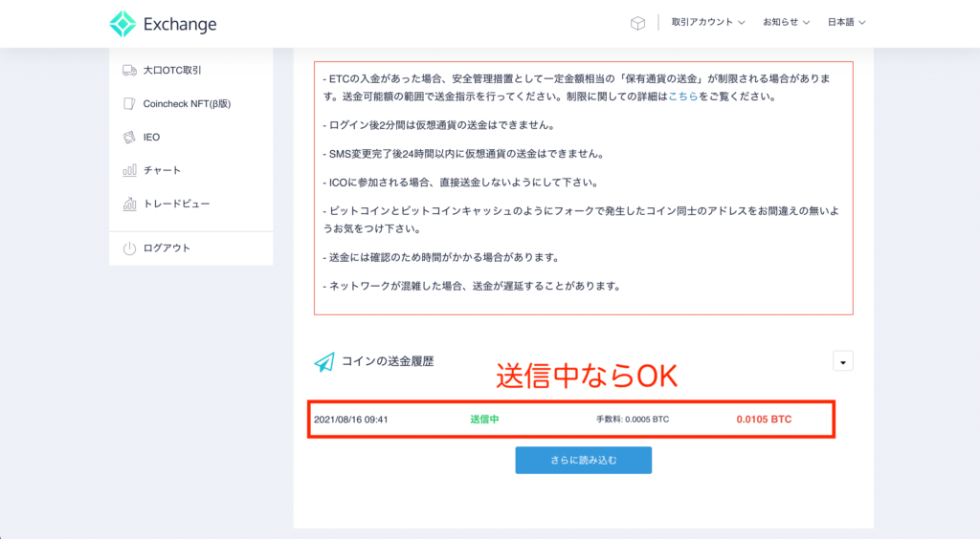Click the SMS変更完了後24時間 notice line
The width and height of the screenshot is (980, 539).
pos(463,154)
